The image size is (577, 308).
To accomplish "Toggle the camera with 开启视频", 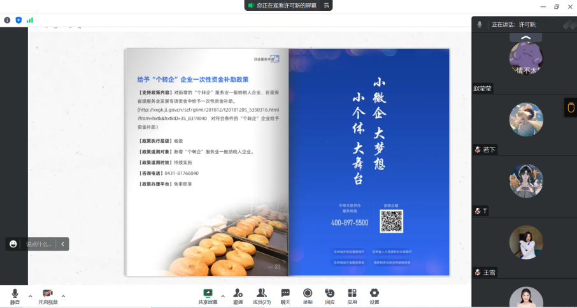I will (47, 296).
